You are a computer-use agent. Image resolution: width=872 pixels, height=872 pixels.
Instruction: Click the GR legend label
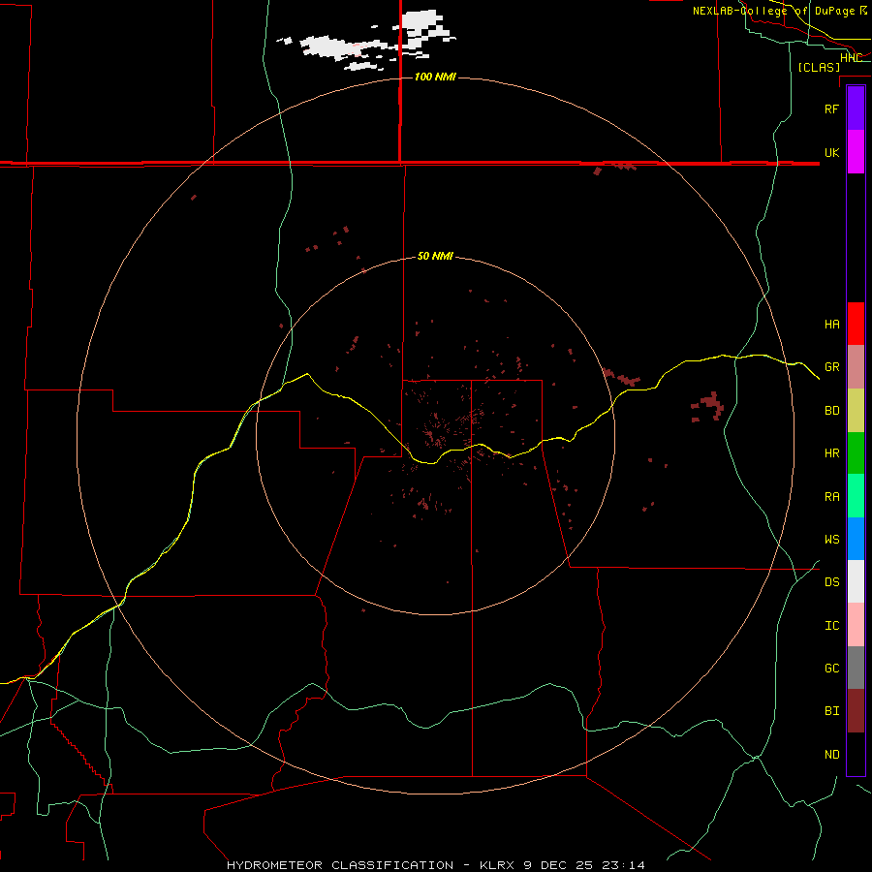(831, 367)
